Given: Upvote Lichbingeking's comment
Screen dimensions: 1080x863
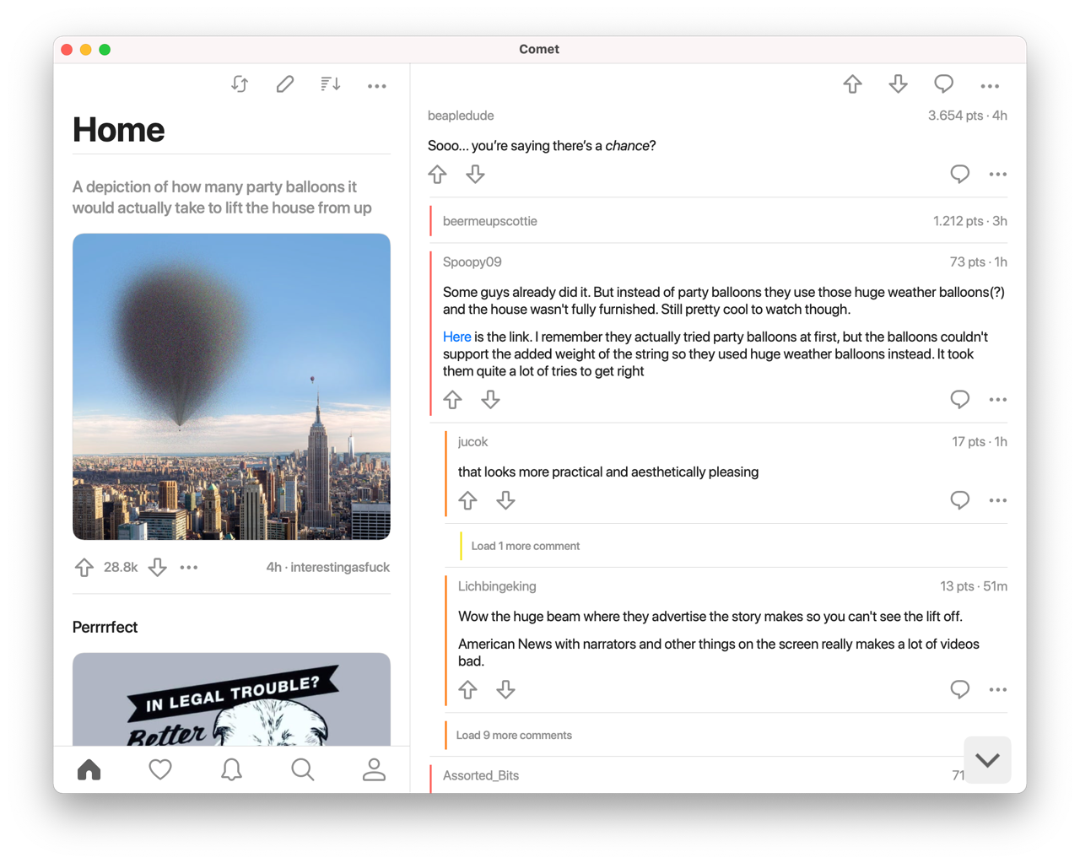Looking at the screenshot, I should pyautogui.click(x=468, y=690).
